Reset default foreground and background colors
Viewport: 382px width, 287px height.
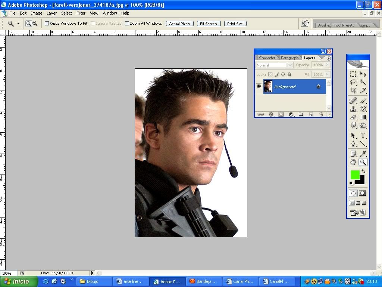click(x=351, y=183)
